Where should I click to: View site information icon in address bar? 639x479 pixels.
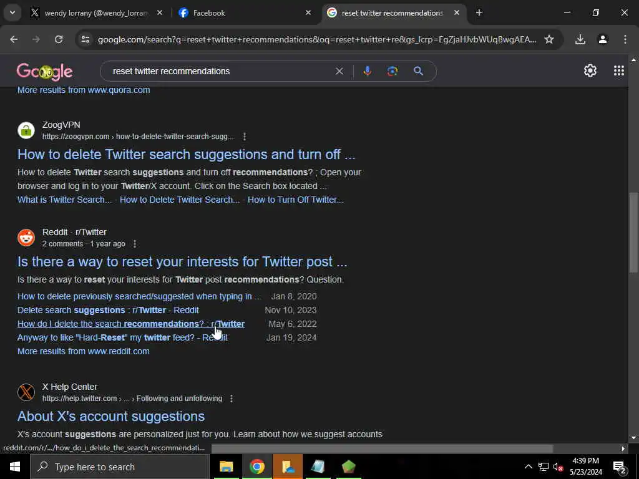point(85,39)
